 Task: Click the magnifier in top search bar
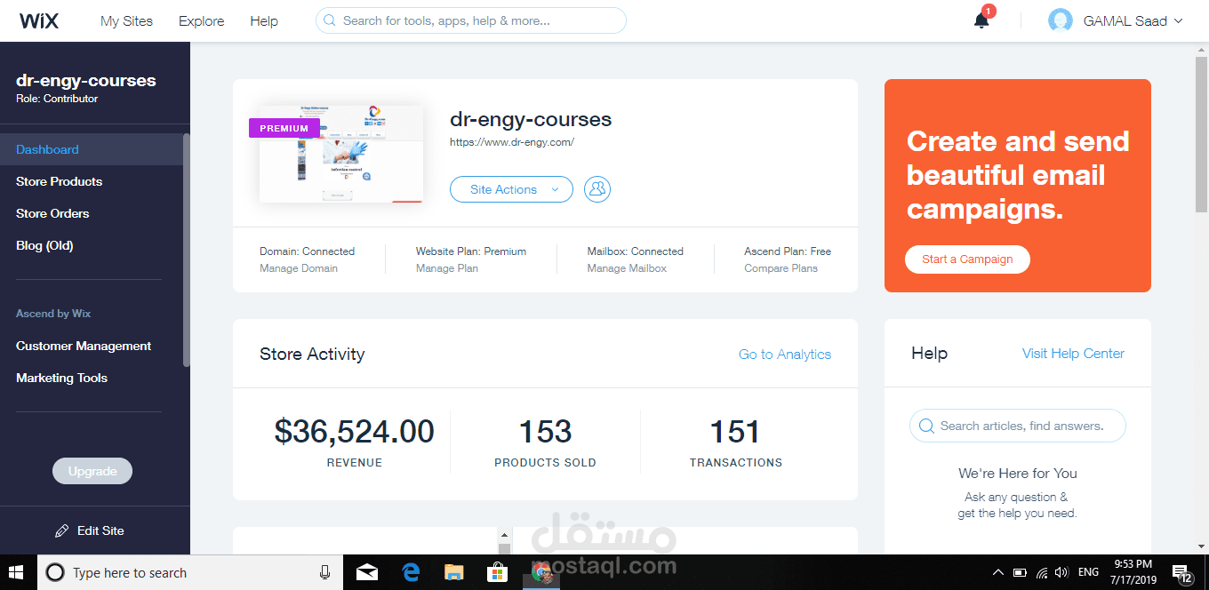[x=330, y=20]
